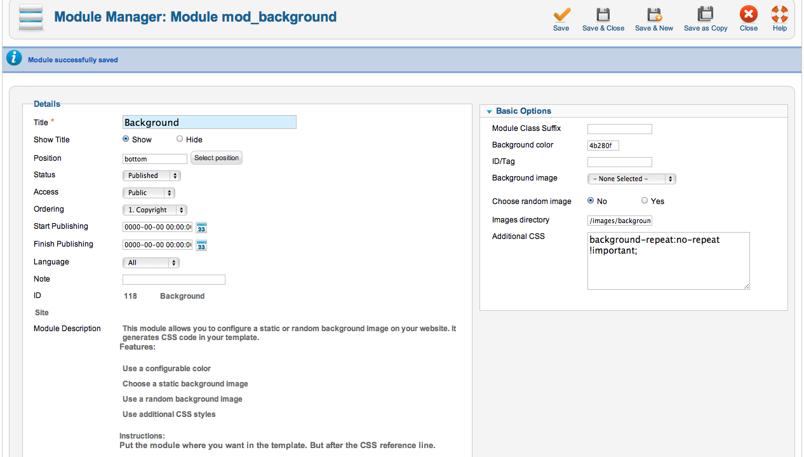Open the Access dropdown showing Public
Viewport: 804px width, 457px height.
point(149,193)
